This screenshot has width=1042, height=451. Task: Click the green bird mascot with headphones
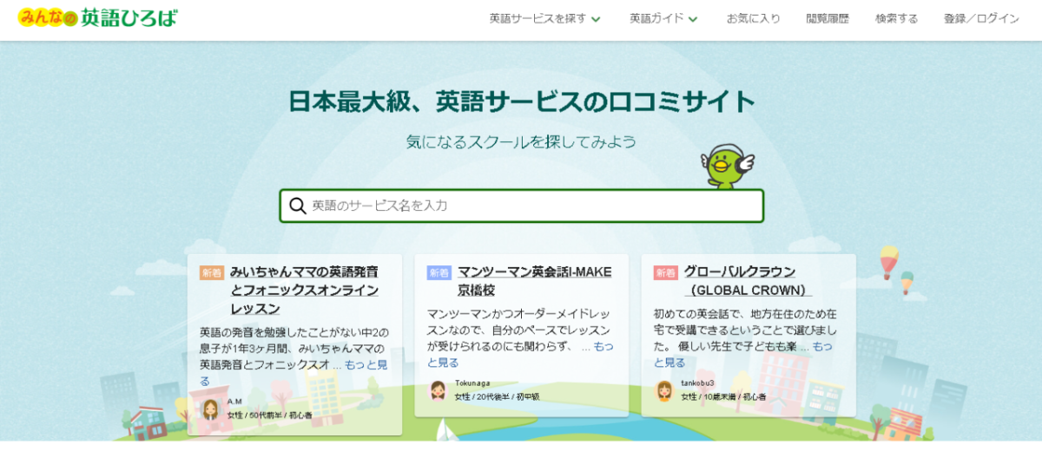(x=727, y=165)
